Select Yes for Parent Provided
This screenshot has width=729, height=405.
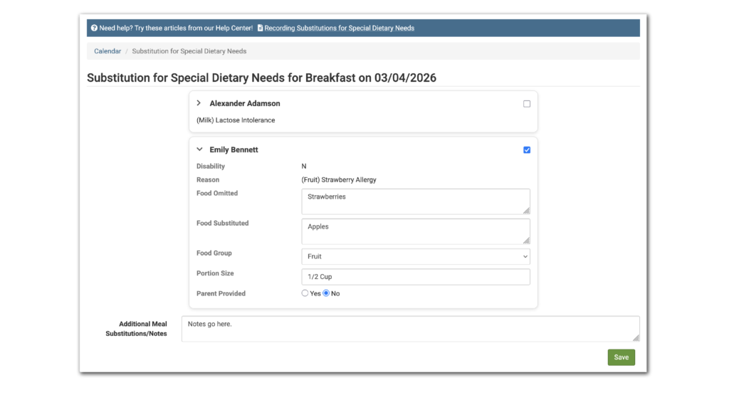[x=305, y=293]
